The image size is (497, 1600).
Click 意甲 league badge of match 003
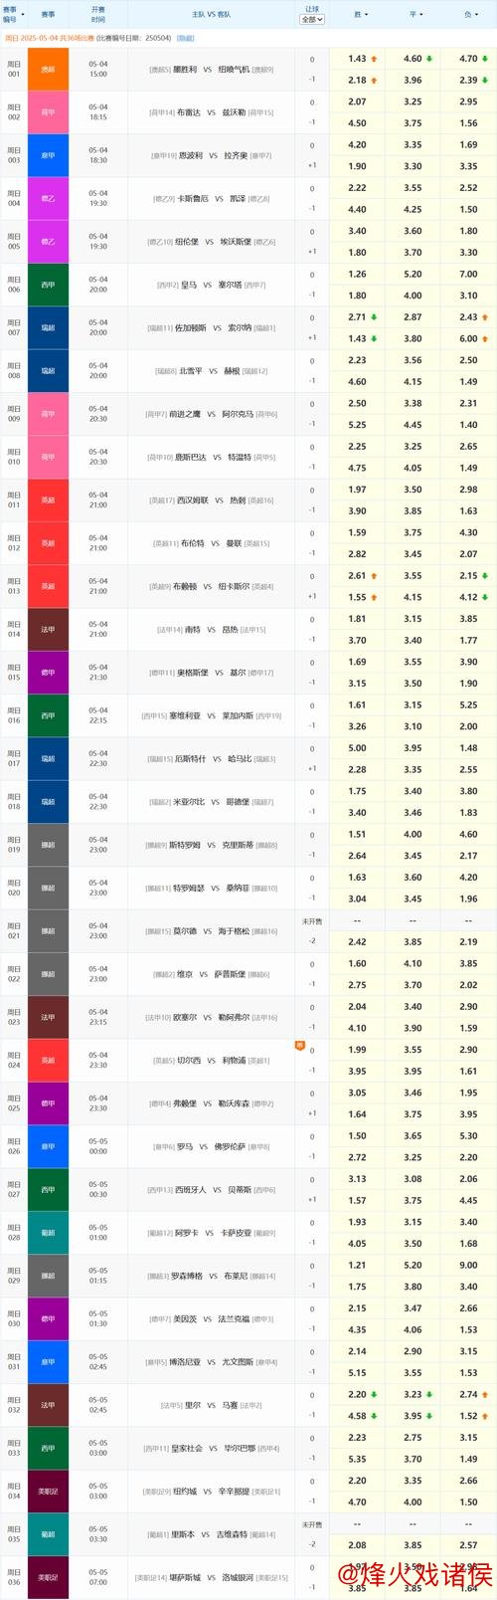(48, 155)
